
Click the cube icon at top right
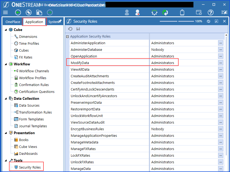click(224, 12)
